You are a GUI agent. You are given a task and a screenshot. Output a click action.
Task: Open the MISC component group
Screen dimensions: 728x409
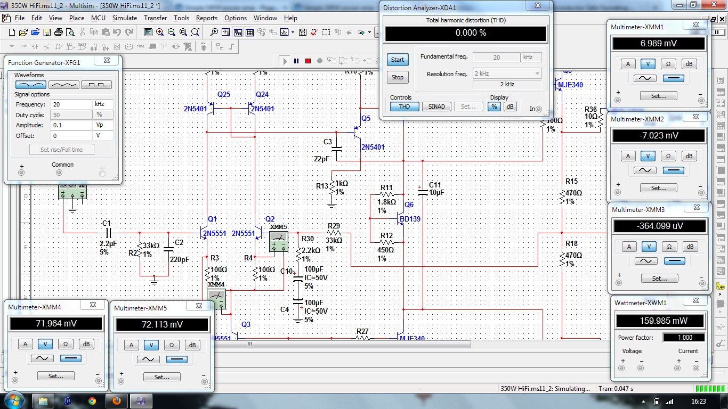141,46
